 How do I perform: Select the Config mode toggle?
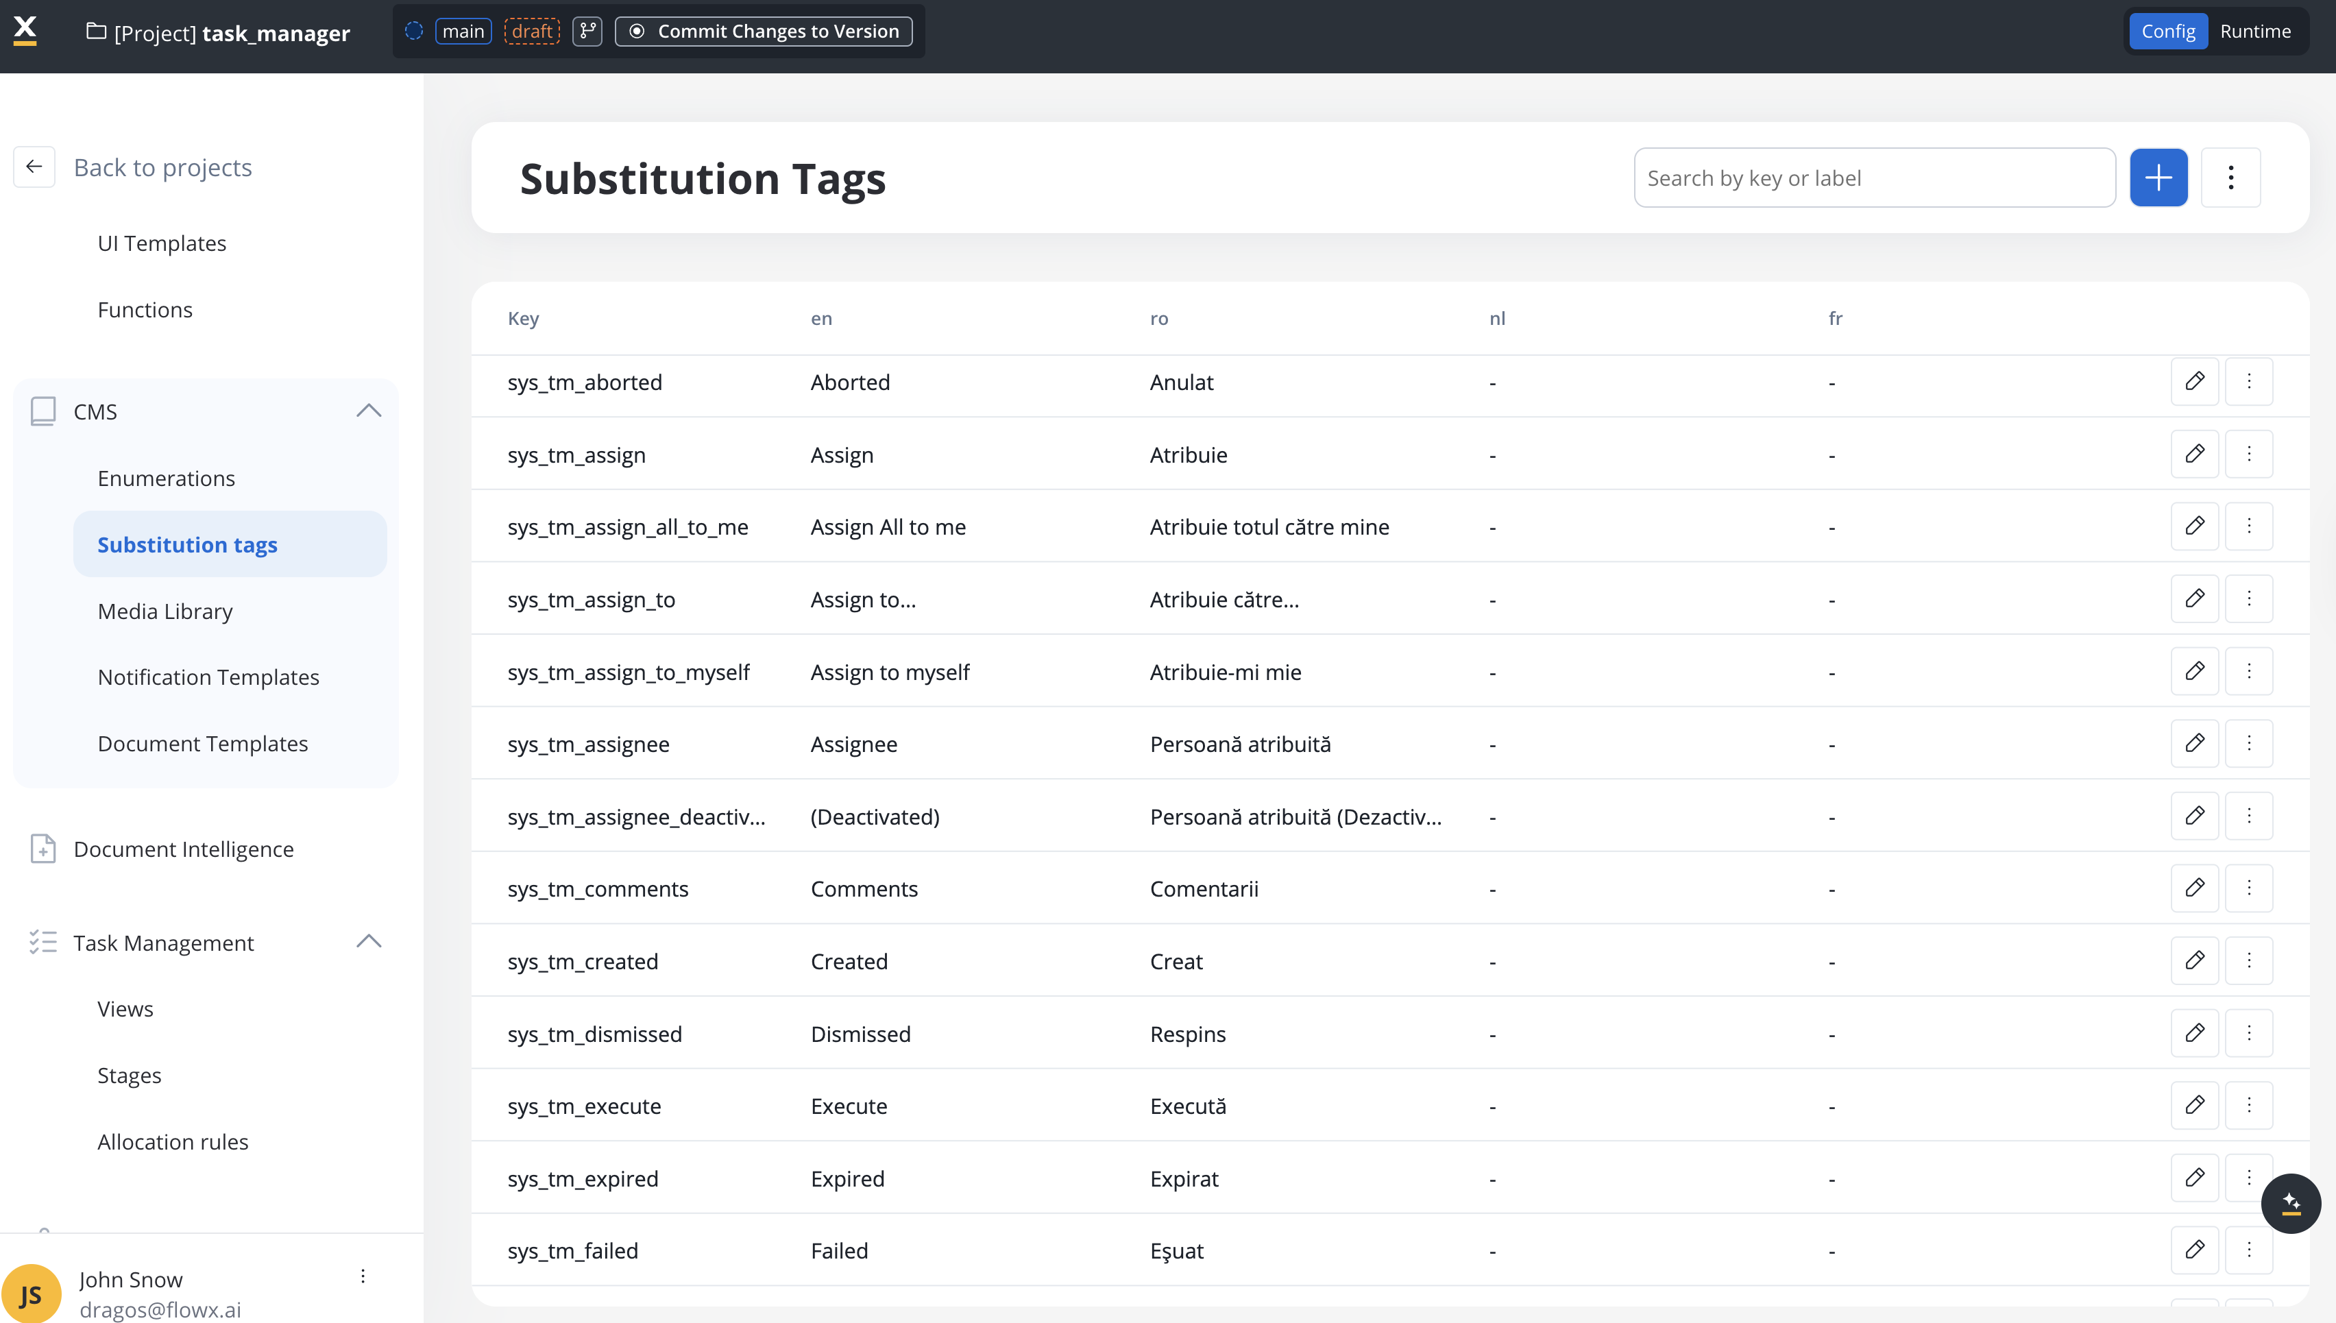2168,31
